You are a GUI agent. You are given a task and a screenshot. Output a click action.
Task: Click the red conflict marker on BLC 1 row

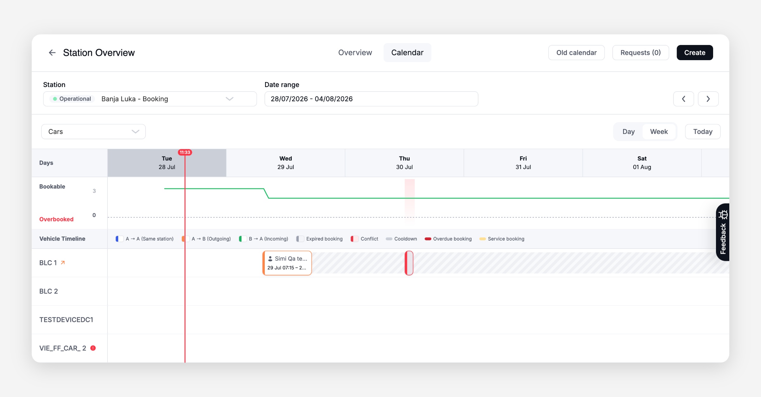point(409,263)
